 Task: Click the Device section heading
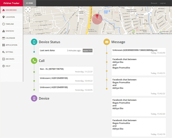[44, 99]
